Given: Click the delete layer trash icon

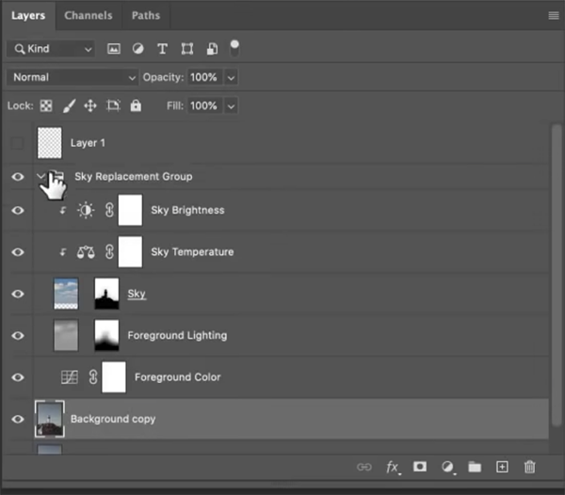Looking at the screenshot, I should click(529, 467).
